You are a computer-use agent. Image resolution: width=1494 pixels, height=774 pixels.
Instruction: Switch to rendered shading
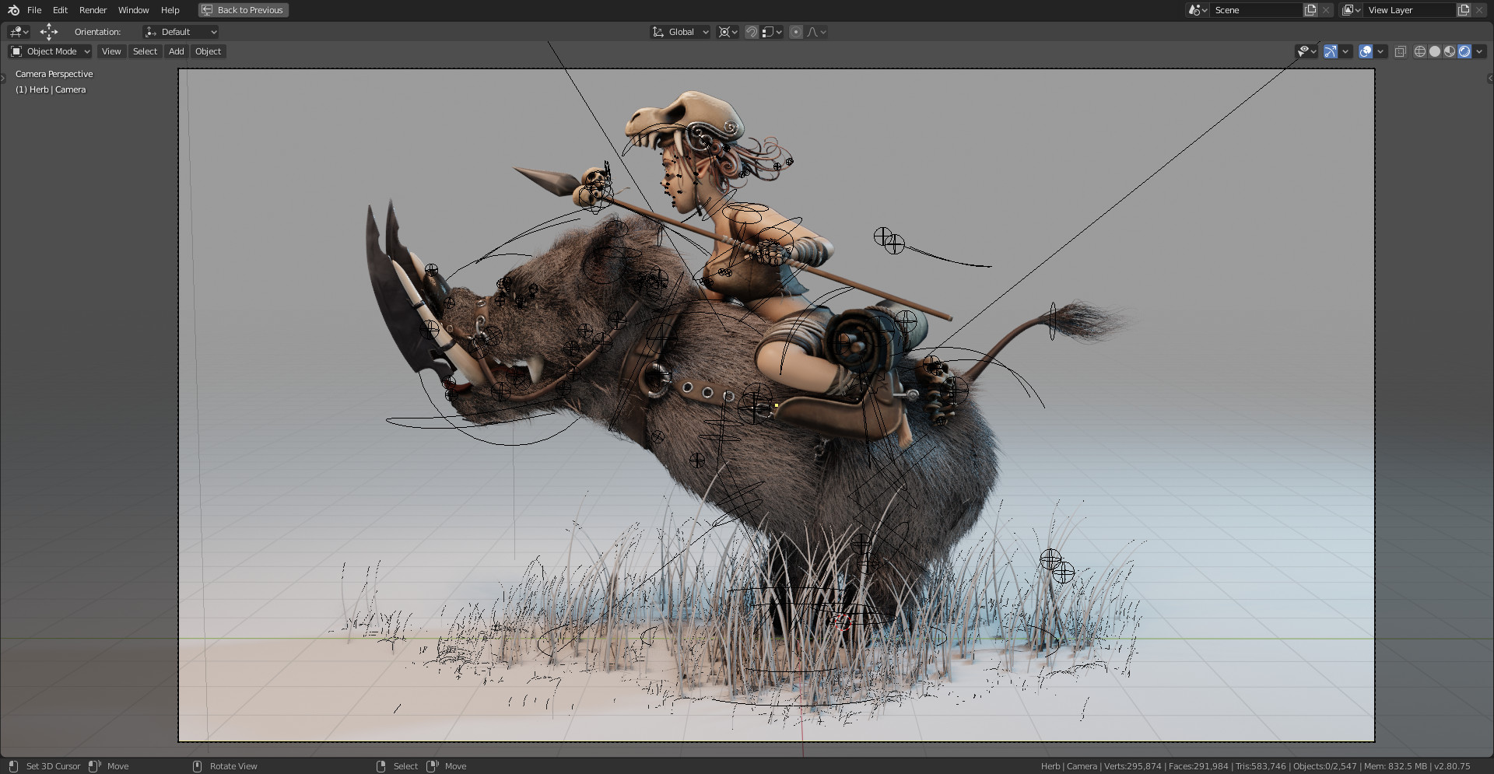click(x=1464, y=51)
